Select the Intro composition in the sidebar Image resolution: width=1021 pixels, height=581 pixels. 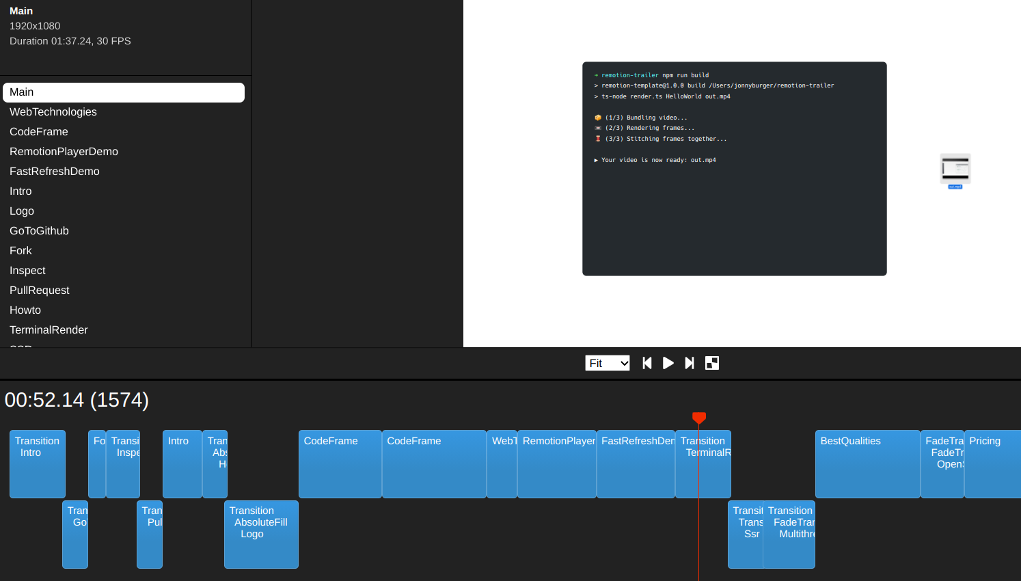click(20, 191)
